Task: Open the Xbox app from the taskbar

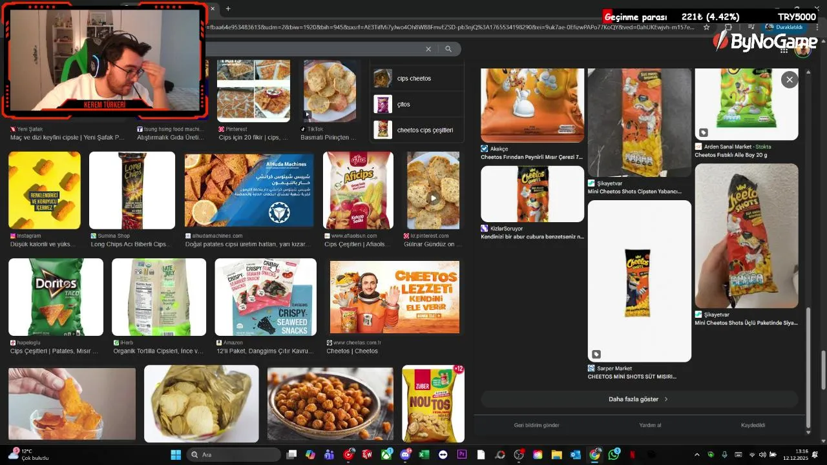Action: pyautogui.click(x=386, y=455)
